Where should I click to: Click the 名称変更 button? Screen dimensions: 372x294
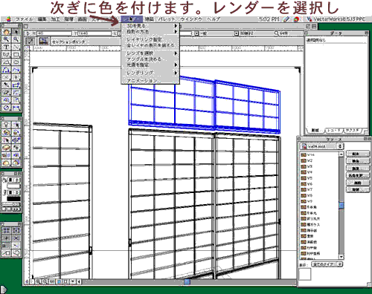pyautogui.click(x=357, y=175)
